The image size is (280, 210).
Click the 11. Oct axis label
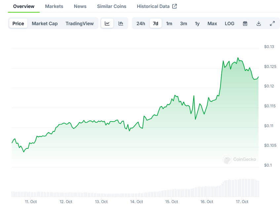pos(31,202)
